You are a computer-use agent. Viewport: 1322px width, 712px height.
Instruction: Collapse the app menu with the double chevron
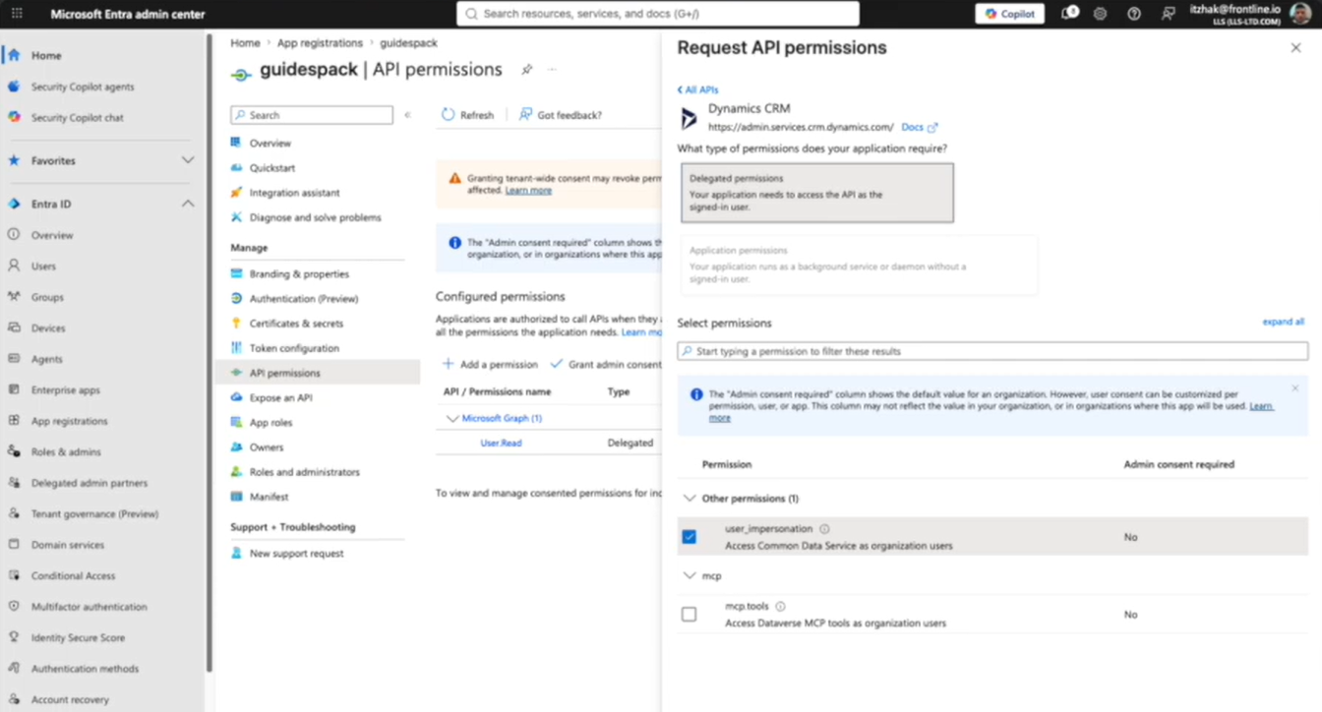[x=407, y=115]
